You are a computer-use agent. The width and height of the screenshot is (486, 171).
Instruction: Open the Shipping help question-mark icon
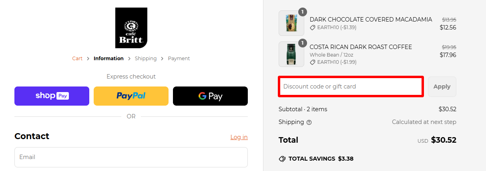tap(309, 122)
